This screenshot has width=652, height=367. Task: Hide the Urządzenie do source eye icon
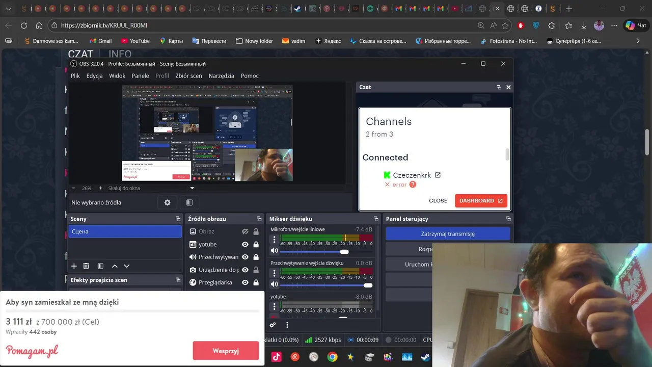pyautogui.click(x=245, y=270)
